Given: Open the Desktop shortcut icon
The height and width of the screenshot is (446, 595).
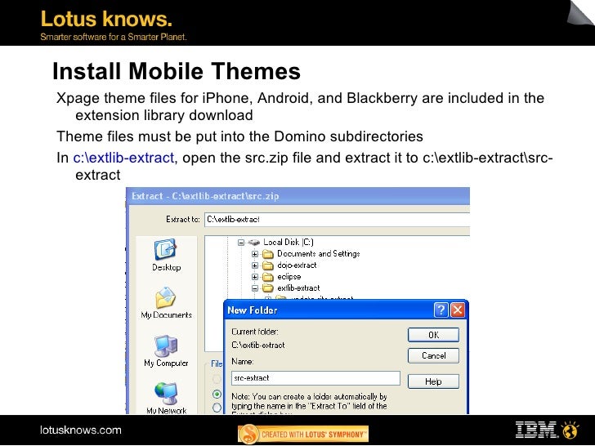Looking at the screenshot, I should 165,250.
